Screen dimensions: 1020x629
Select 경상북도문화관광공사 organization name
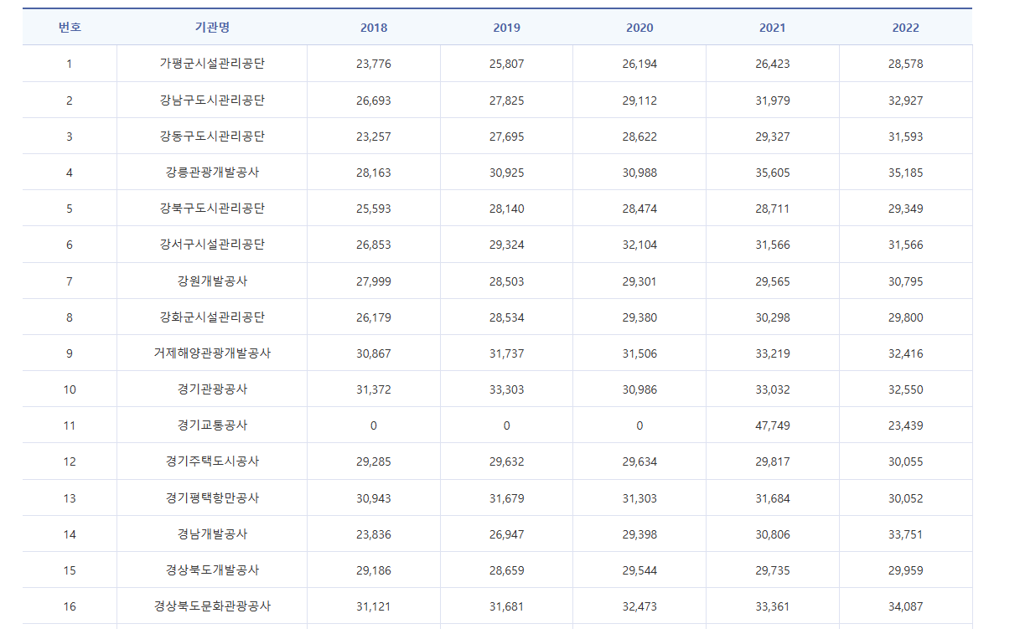click(212, 606)
